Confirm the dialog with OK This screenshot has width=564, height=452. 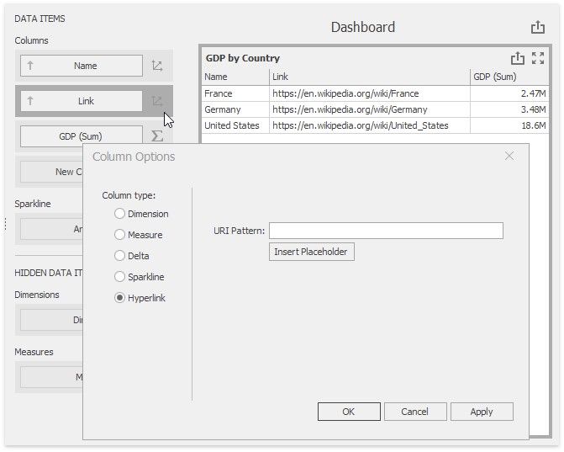click(349, 412)
